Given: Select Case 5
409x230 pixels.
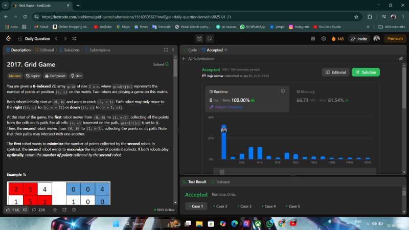Looking at the screenshot, I should pos(293,206).
